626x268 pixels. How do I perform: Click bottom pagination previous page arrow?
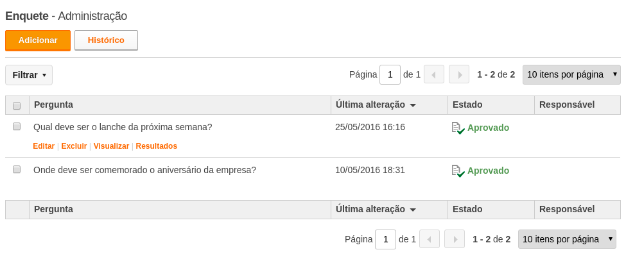point(429,239)
